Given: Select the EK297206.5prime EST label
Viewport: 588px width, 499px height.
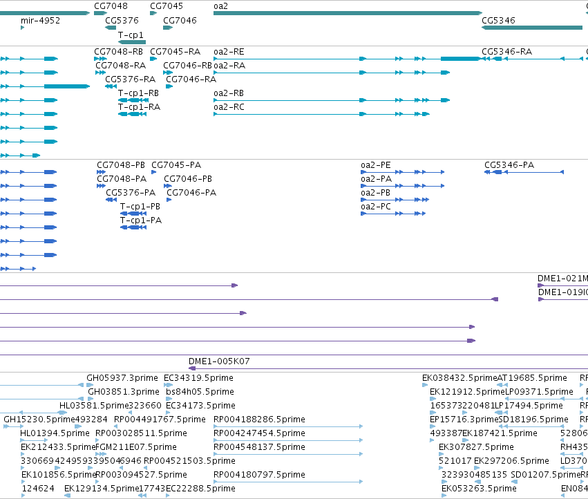Looking at the screenshot, I should pos(511,461).
